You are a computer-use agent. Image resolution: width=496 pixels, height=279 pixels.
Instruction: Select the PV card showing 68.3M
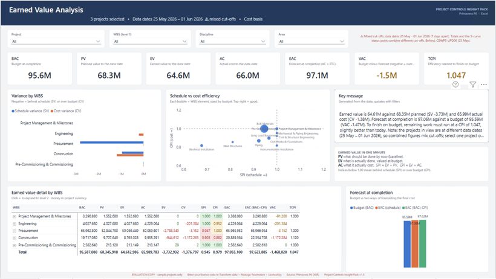pyautogui.click(x=109, y=69)
